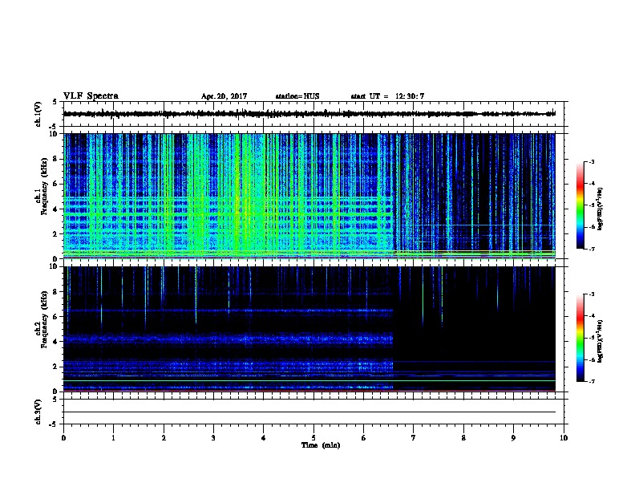Screen dimensions: 635x491
Task: Click the "ch.3(V)" axis label
Action: click(x=38, y=412)
